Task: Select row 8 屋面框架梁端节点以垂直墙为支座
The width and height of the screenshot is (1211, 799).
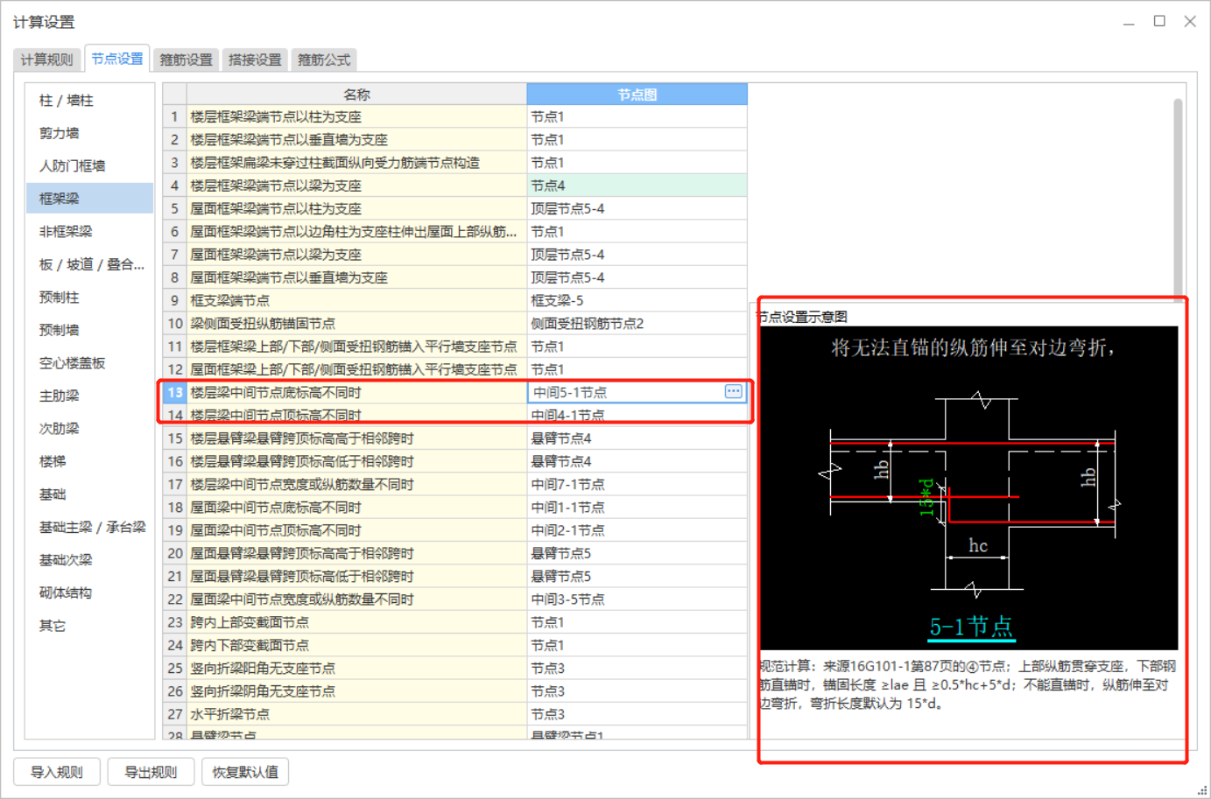Action: tap(356, 277)
